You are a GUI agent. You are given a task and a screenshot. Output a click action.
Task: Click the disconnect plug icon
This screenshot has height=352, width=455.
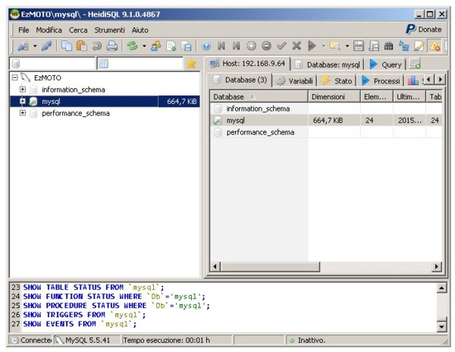pos(46,46)
